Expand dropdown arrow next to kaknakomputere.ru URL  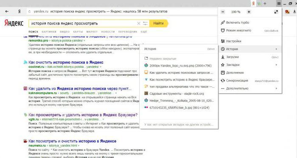click(x=116, y=93)
